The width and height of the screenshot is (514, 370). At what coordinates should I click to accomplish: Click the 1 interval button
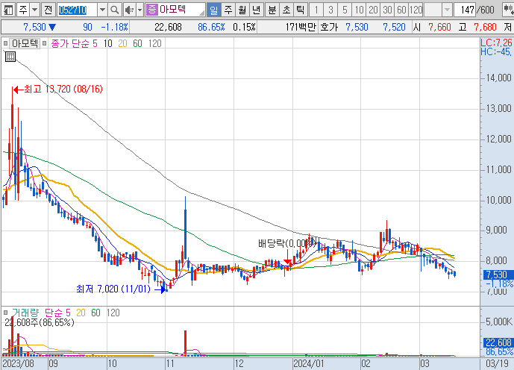coord(316,10)
